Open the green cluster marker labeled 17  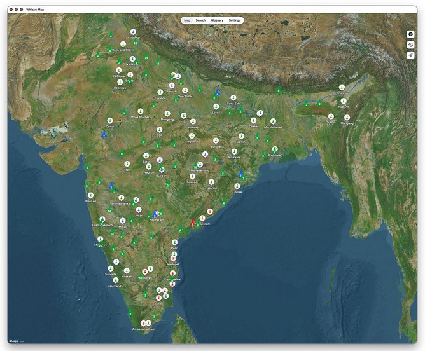[x=146, y=57]
